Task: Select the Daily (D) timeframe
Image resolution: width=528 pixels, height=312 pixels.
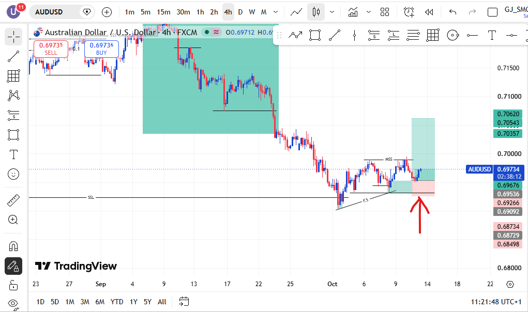Action: [x=240, y=12]
